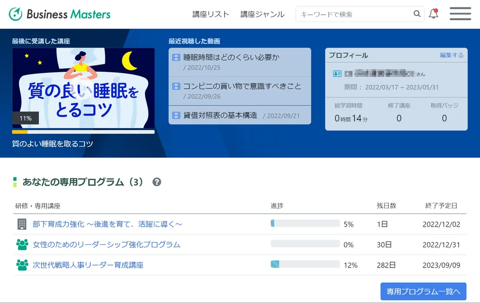Click the 2022/12/02 end date

coord(441,224)
